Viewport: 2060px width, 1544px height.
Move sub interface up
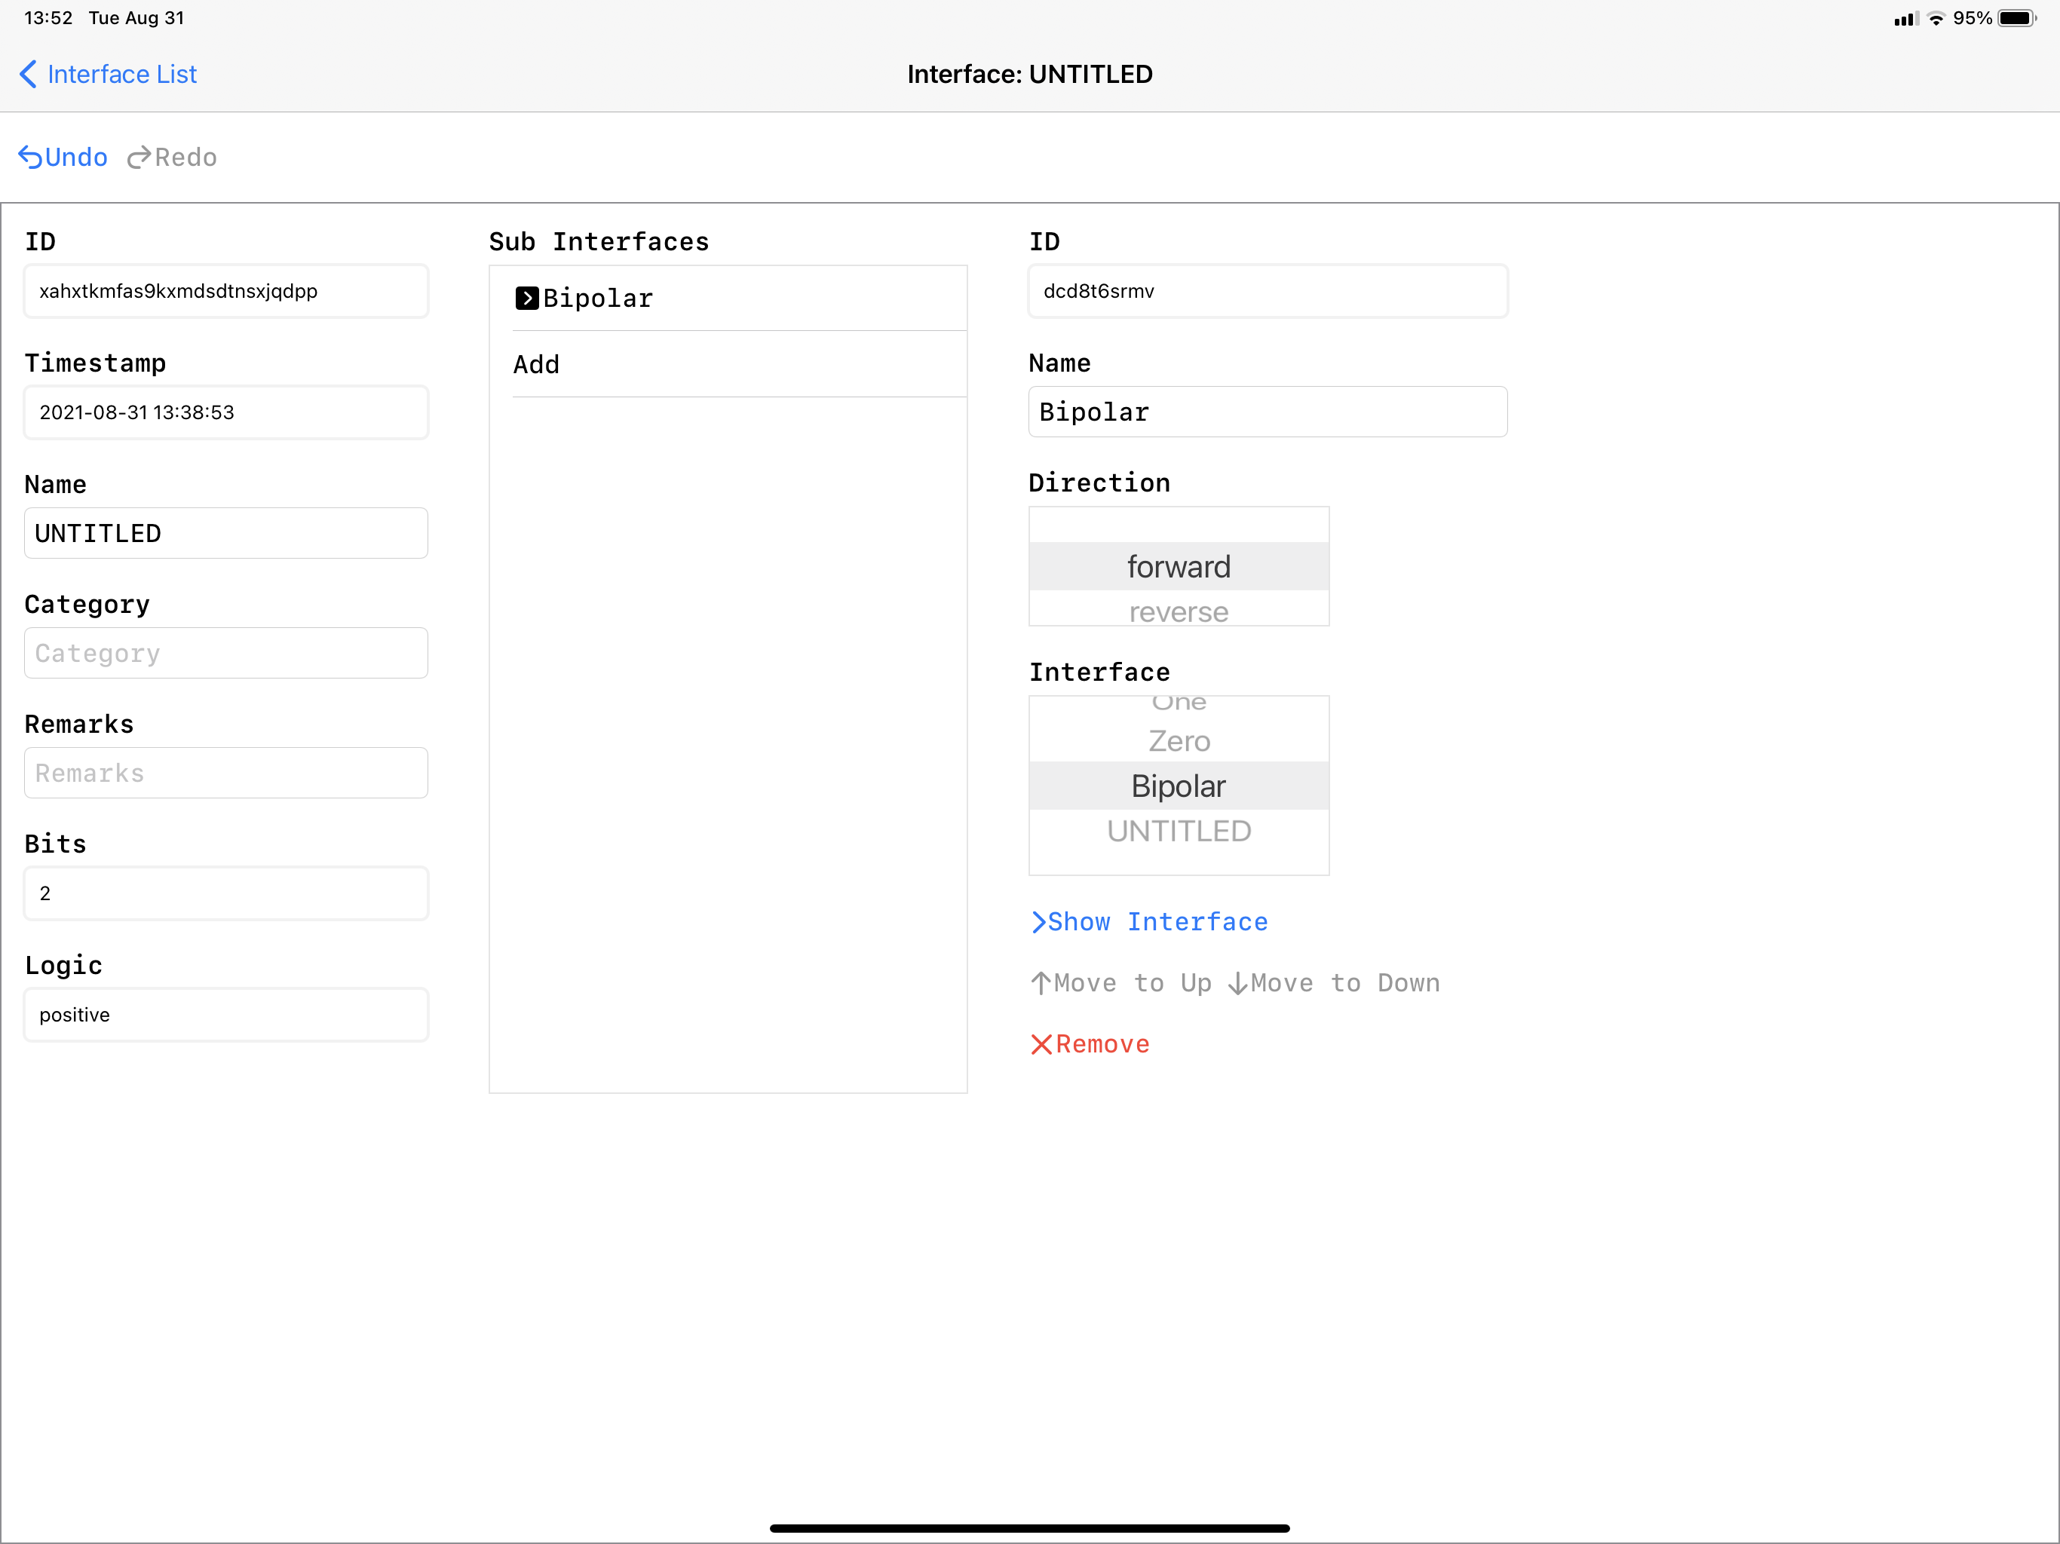click(1121, 983)
